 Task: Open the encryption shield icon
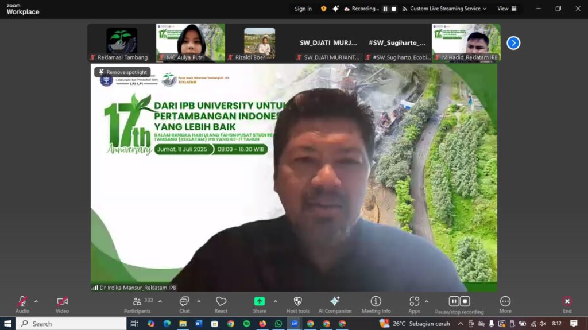coord(324,9)
